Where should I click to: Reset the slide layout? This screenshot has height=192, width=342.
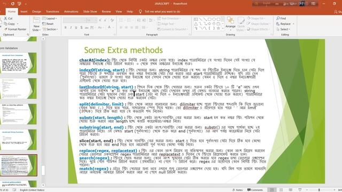click(x=48, y=23)
